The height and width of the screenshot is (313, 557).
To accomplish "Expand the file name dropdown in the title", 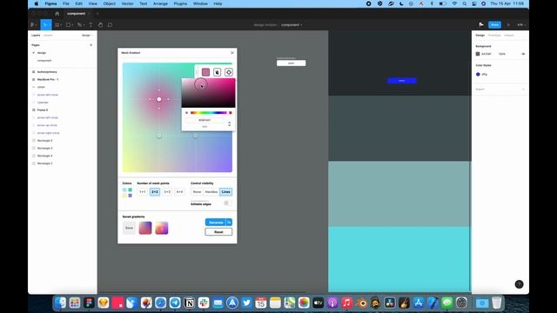I will [302, 25].
